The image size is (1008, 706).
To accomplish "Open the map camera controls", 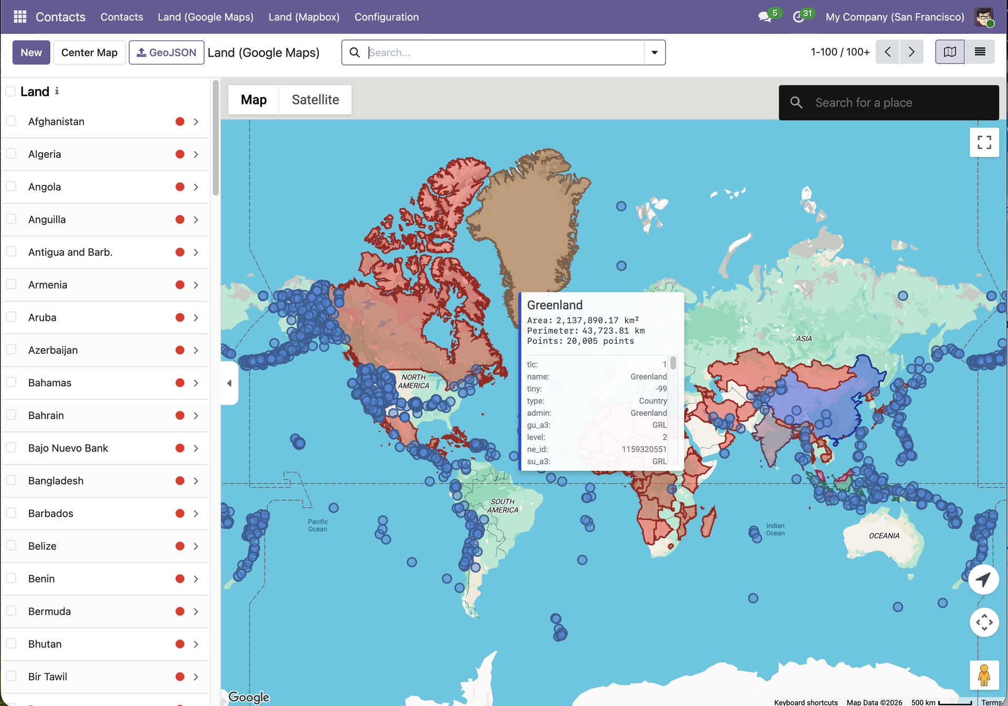I will (984, 623).
